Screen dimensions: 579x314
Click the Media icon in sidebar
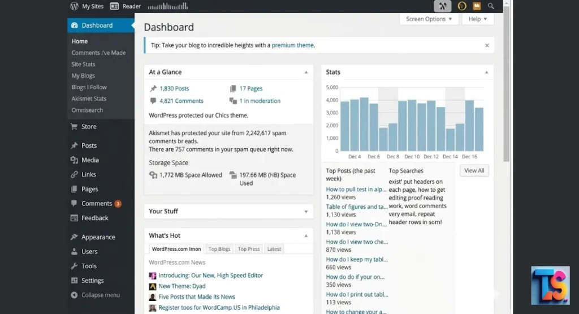(74, 160)
